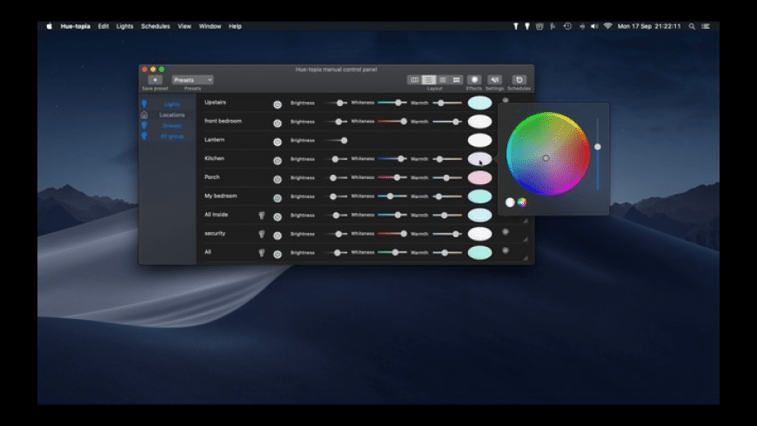Toggle power for Kitchen
This screenshot has width=757, height=426.
tap(278, 161)
